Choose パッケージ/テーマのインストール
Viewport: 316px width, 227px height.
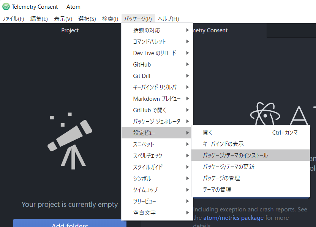(251, 155)
